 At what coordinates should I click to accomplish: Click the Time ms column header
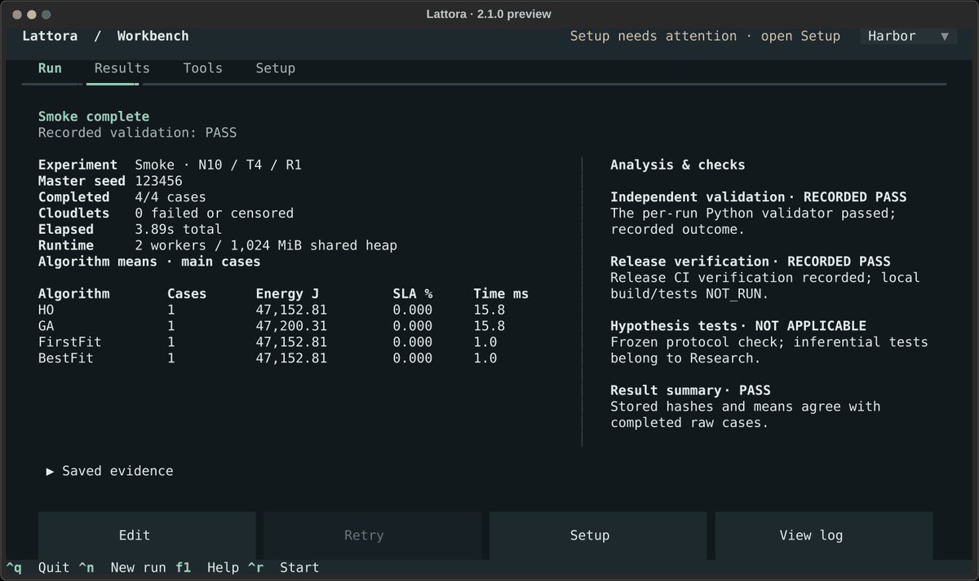501,293
